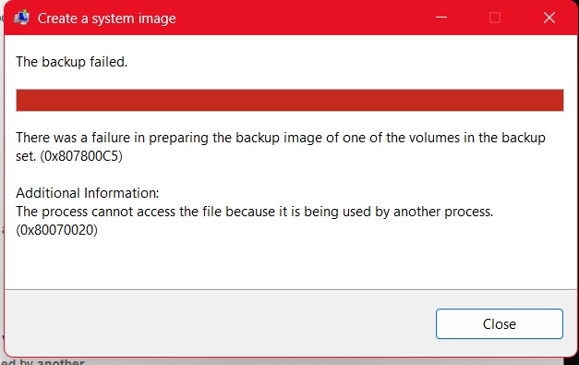
Task: Dismiss dialog using the title bar X
Action: pos(549,18)
